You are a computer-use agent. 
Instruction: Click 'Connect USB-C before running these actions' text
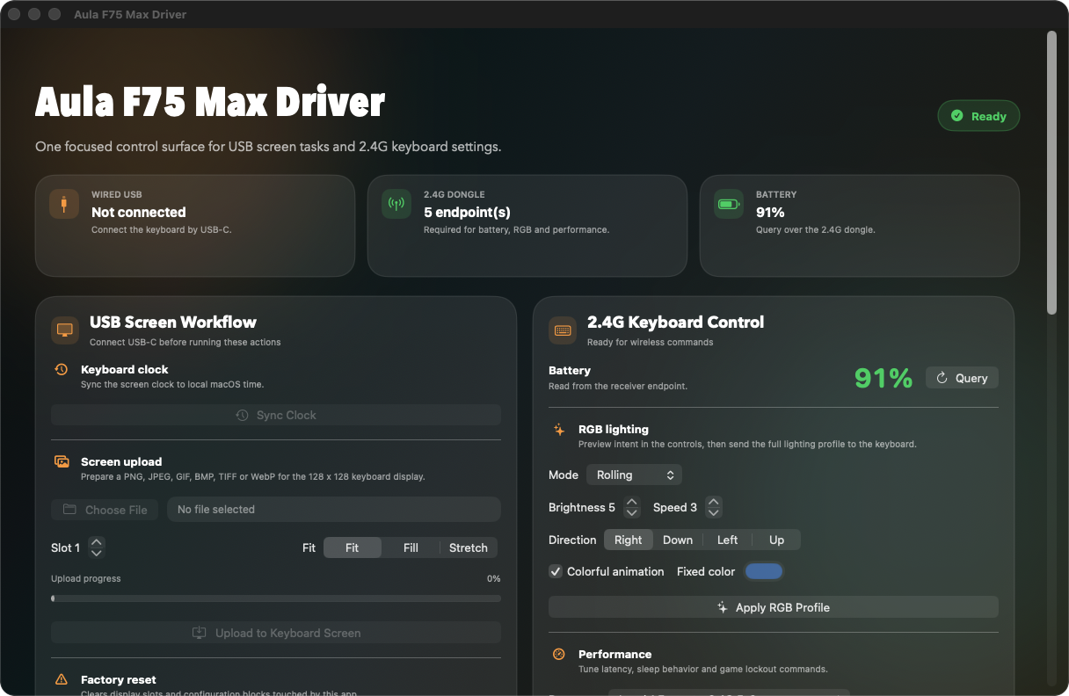coord(185,342)
